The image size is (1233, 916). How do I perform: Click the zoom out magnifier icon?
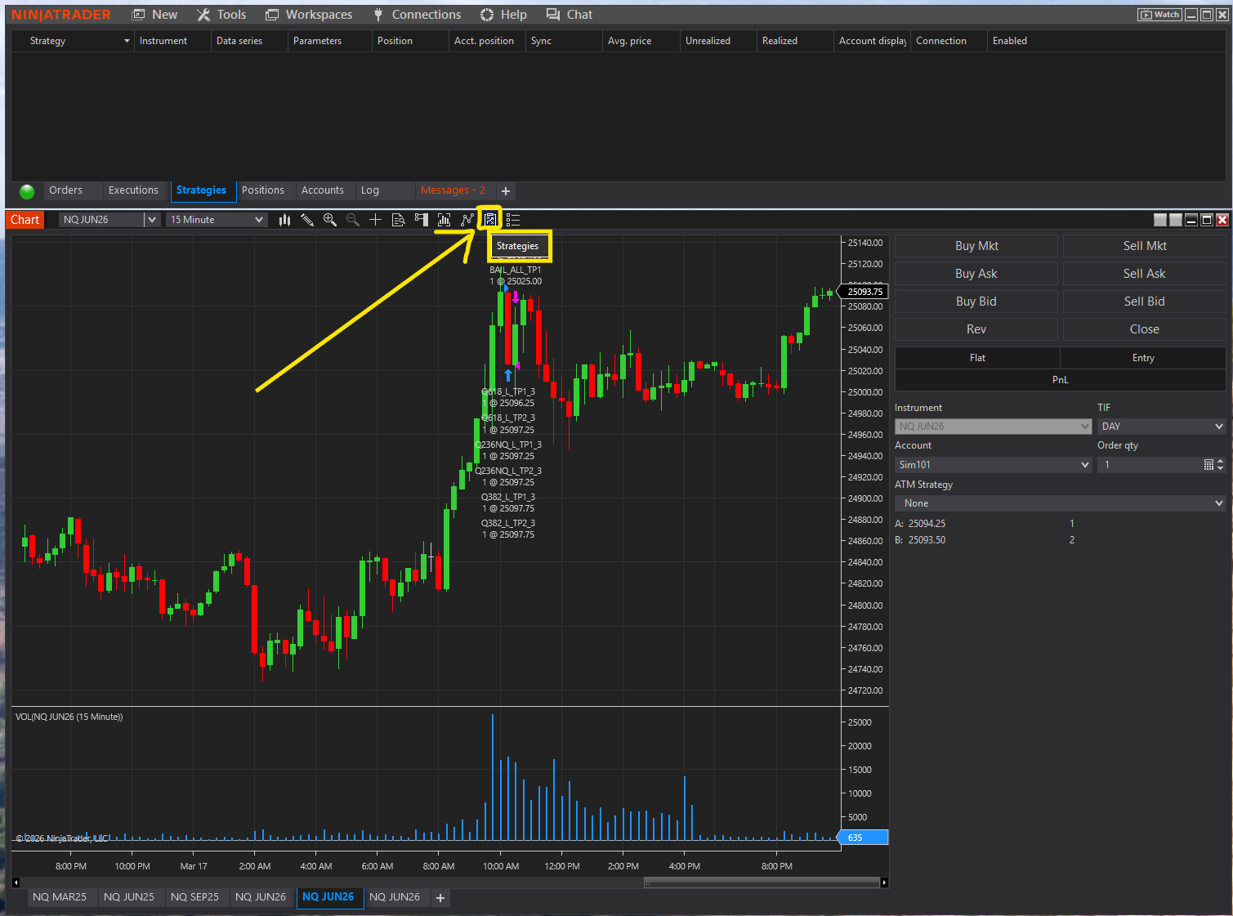(352, 219)
